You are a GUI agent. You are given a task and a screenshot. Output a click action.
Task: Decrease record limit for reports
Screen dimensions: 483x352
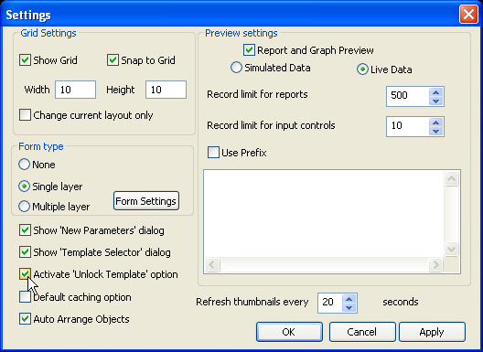pos(435,101)
